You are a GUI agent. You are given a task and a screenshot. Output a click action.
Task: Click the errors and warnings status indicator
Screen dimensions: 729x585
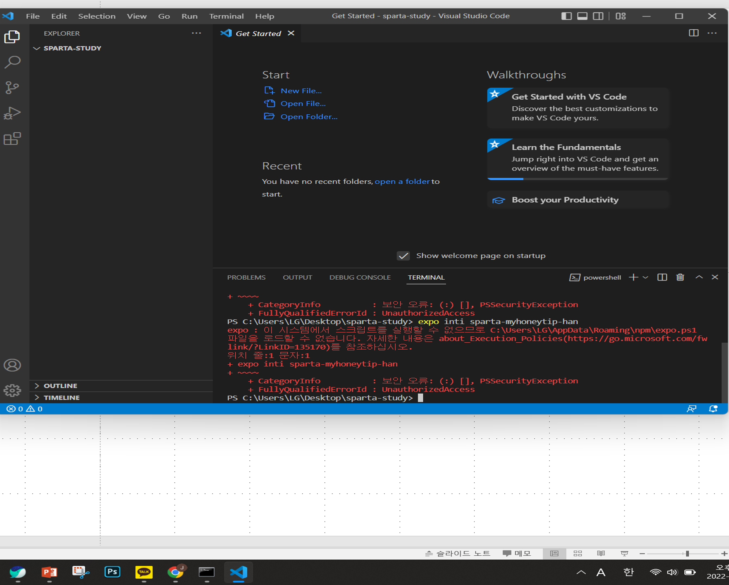click(25, 409)
